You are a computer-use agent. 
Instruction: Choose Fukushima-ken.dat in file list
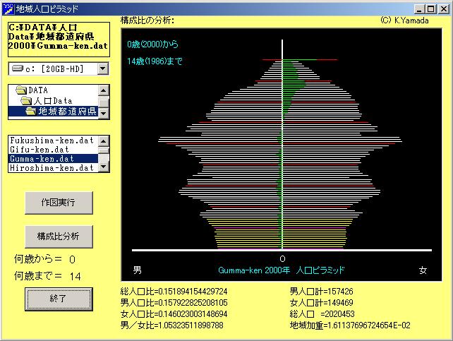[x=54, y=140]
